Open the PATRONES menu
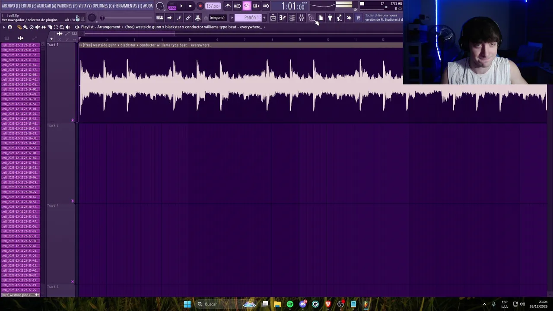The height and width of the screenshot is (311, 553). pos(68,6)
